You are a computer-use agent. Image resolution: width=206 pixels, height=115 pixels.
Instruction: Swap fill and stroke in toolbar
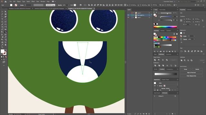pos(6,50)
